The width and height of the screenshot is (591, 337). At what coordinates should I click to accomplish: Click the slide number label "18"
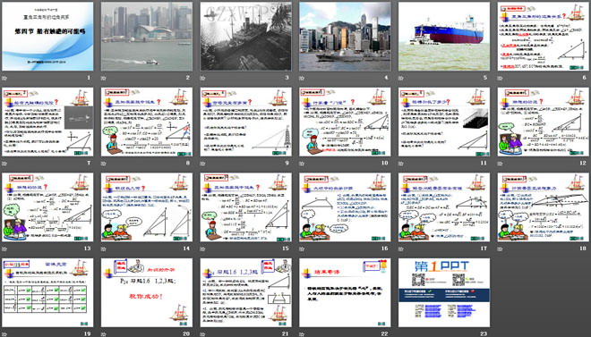pyautogui.click(x=583, y=249)
